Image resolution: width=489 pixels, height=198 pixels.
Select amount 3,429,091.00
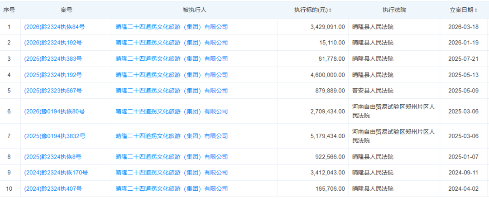[x=328, y=27]
